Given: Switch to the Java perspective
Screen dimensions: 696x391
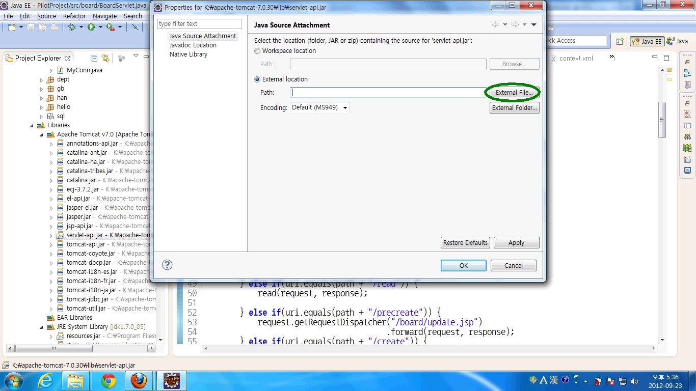Looking at the screenshot, I should tap(678, 41).
